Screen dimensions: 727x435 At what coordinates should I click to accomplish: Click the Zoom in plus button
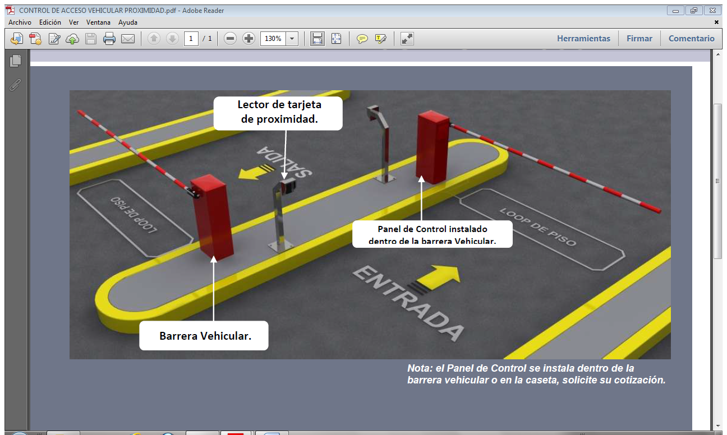click(249, 39)
